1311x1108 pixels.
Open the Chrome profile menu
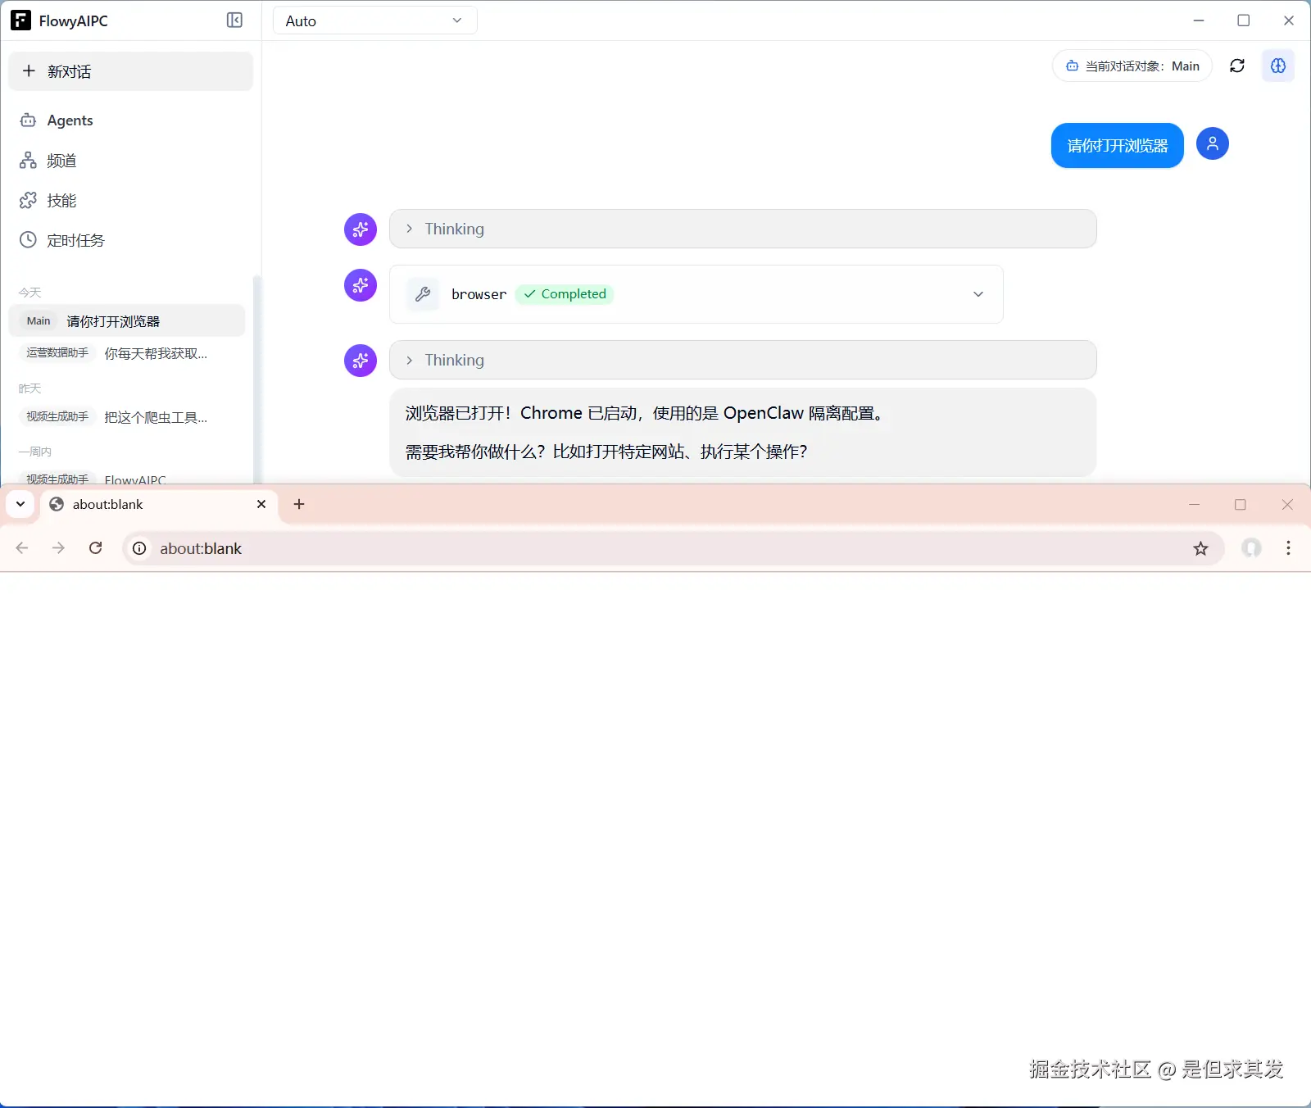tap(1251, 548)
